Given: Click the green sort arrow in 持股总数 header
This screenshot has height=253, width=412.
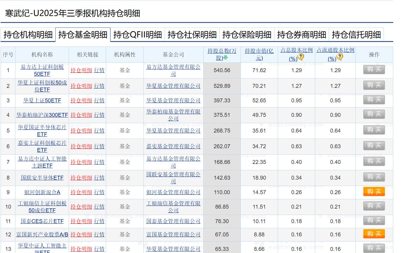Looking at the screenshot, I should point(226,58).
